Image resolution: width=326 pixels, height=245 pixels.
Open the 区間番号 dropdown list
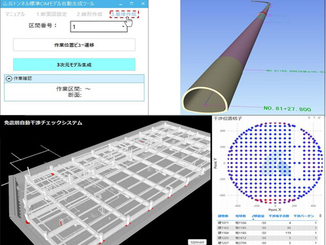[98, 27]
